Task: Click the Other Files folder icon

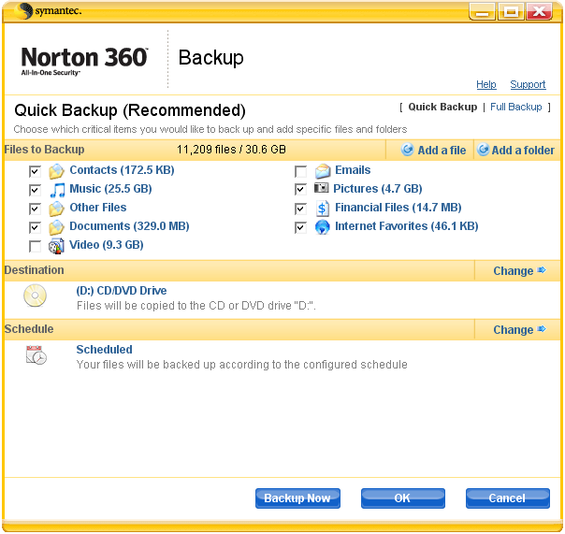Action: tap(56, 209)
